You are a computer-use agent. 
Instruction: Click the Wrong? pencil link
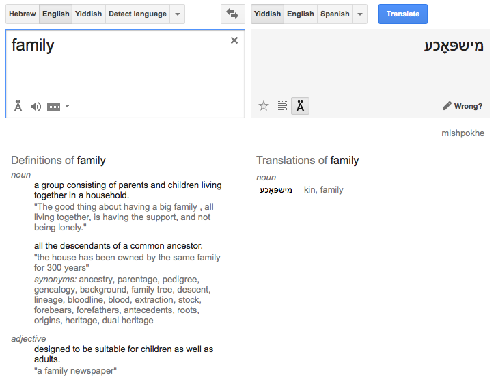pyautogui.click(x=463, y=106)
